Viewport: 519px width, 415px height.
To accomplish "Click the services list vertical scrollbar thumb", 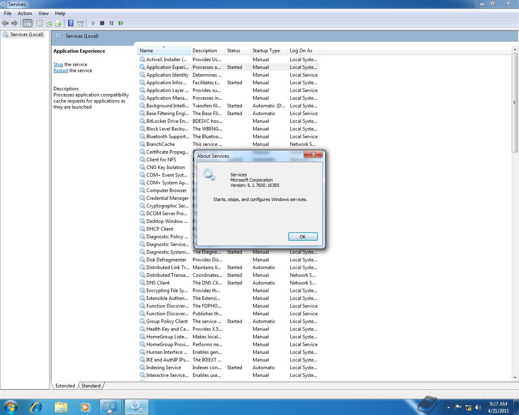I will point(515,103).
